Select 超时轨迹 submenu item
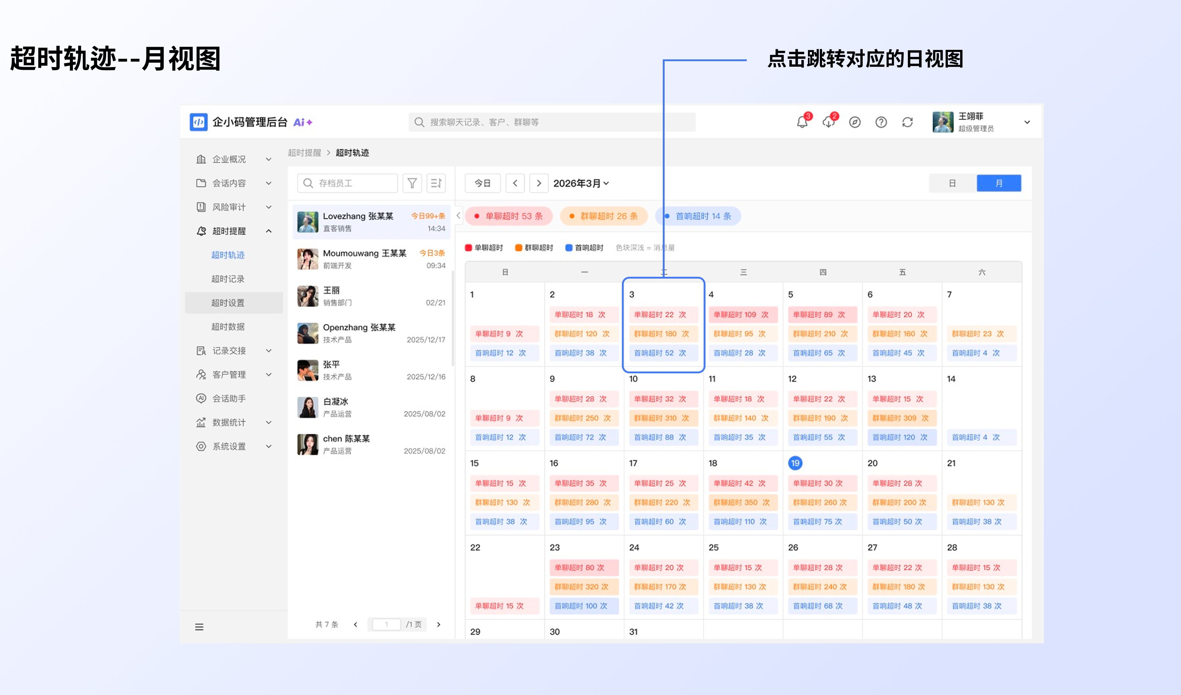The height and width of the screenshot is (695, 1181). tap(234, 255)
